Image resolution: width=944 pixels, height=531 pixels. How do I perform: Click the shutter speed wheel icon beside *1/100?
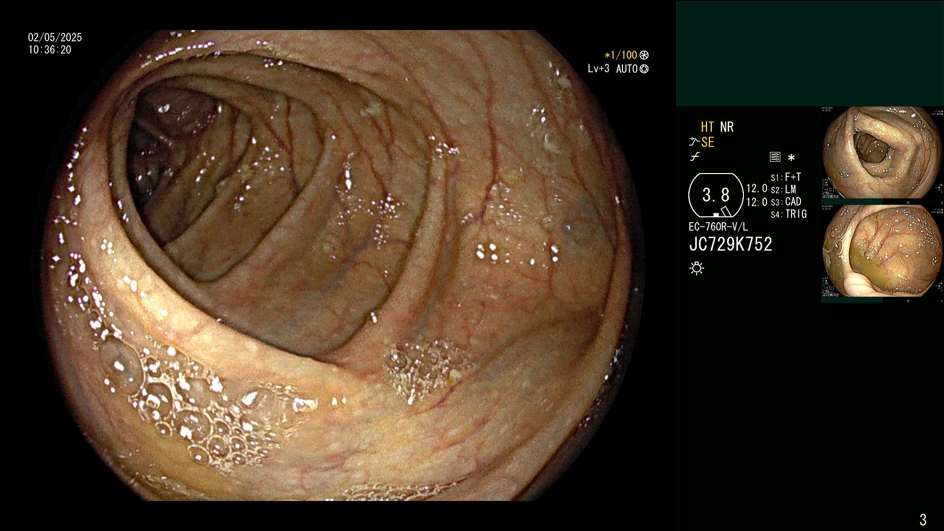[644, 56]
